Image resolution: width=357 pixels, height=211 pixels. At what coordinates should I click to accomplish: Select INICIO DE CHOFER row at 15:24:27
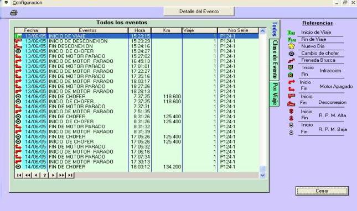pos(137,51)
